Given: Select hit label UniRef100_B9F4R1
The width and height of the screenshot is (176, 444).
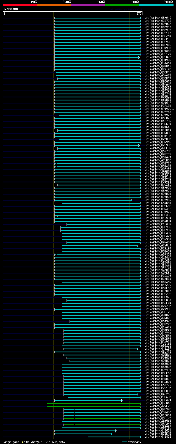Looking at the screenshot, I should [x=158, y=370].
